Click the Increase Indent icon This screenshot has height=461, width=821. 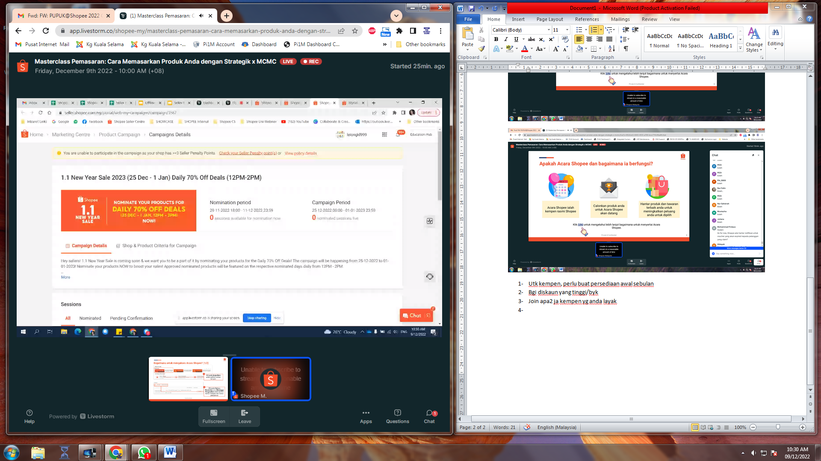click(635, 30)
